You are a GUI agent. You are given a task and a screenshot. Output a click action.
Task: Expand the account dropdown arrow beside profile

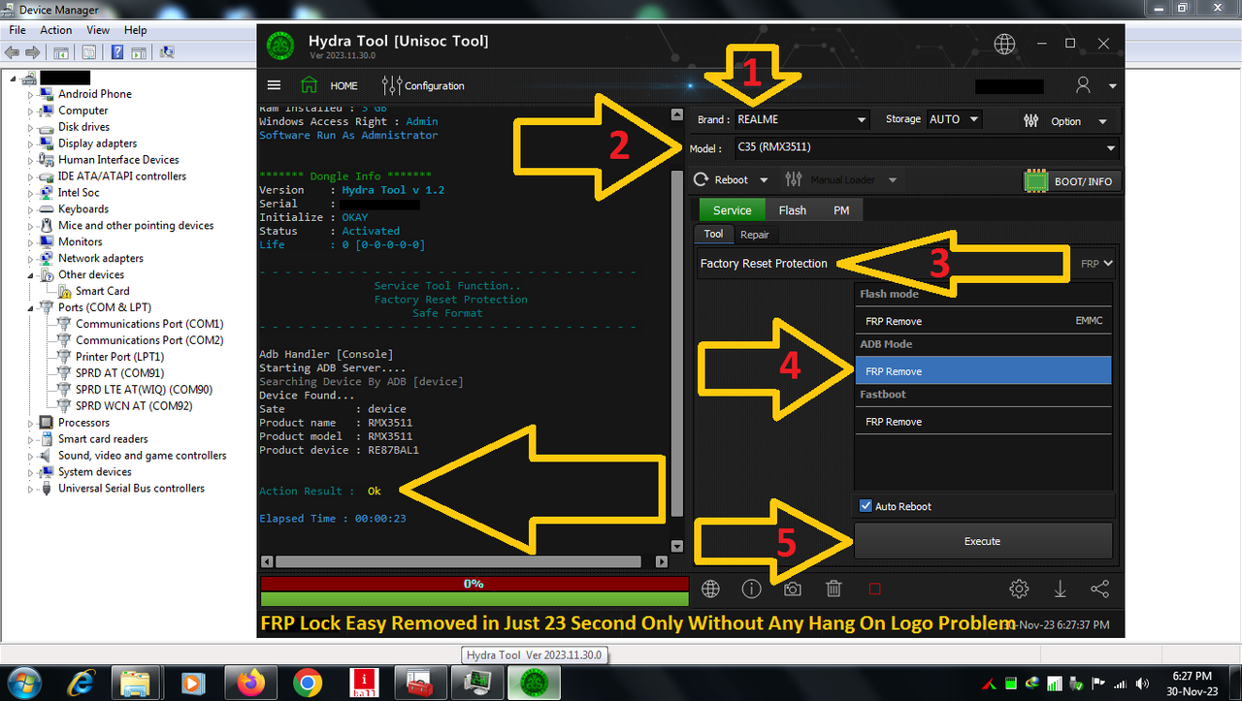pyautogui.click(x=1112, y=86)
